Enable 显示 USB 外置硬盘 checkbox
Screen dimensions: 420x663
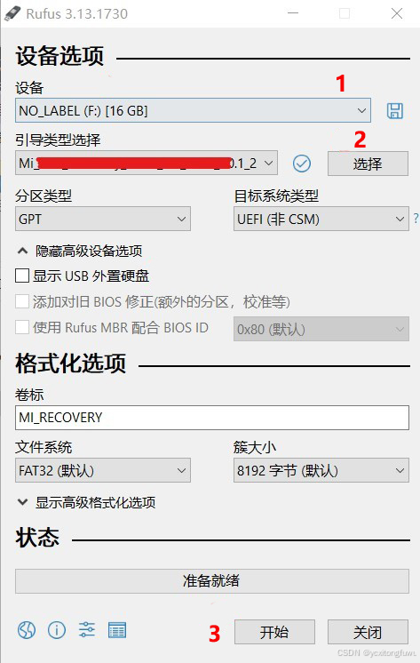point(22,276)
